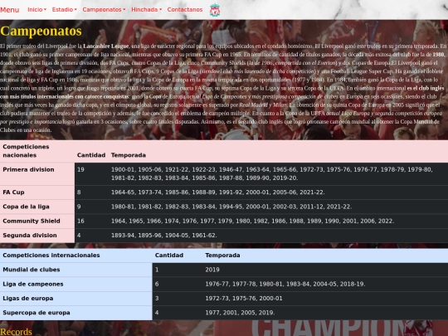Screen dimensions: 448x336
Task: Expand the Estadio dropdown menu
Action: coord(64,9)
